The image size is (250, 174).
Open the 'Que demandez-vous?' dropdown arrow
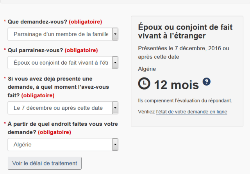(x=115, y=34)
